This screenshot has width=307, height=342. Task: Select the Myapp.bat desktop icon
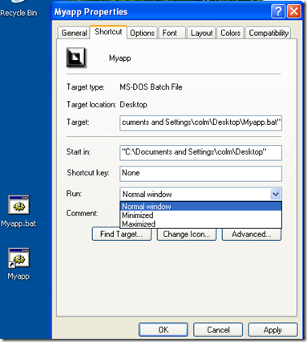[x=18, y=211]
